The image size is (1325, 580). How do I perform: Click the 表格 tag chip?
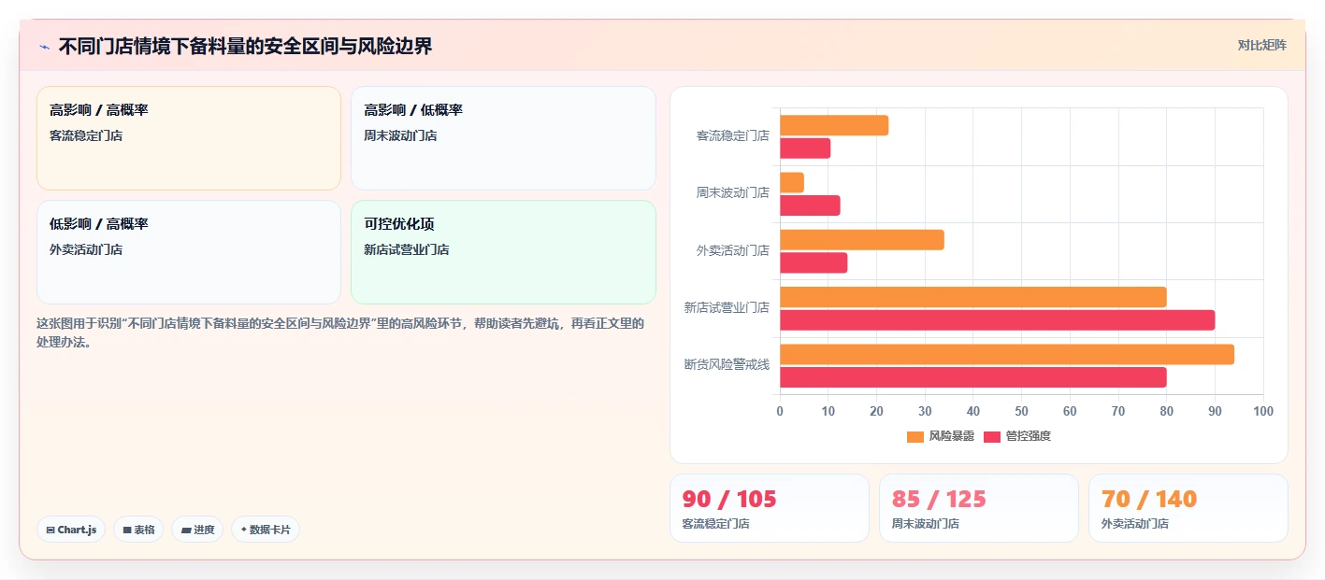tap(138, 530)
